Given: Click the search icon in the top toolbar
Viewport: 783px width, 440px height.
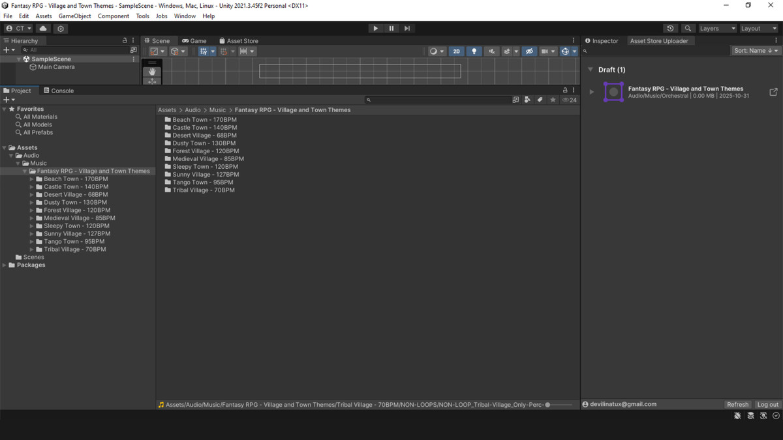Looking at the screenshot, I should point(688,28).
